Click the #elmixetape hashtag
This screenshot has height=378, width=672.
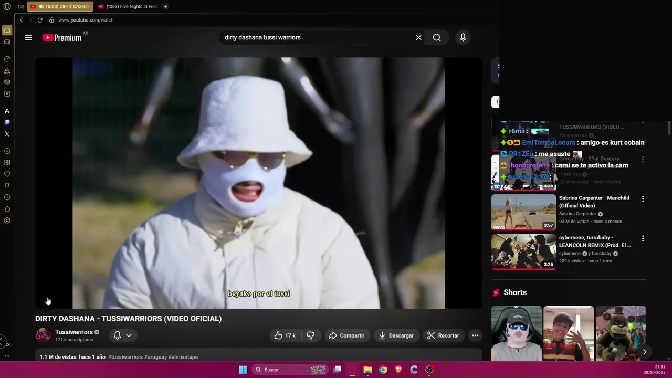pyautogui.click(x=183, y=357)
